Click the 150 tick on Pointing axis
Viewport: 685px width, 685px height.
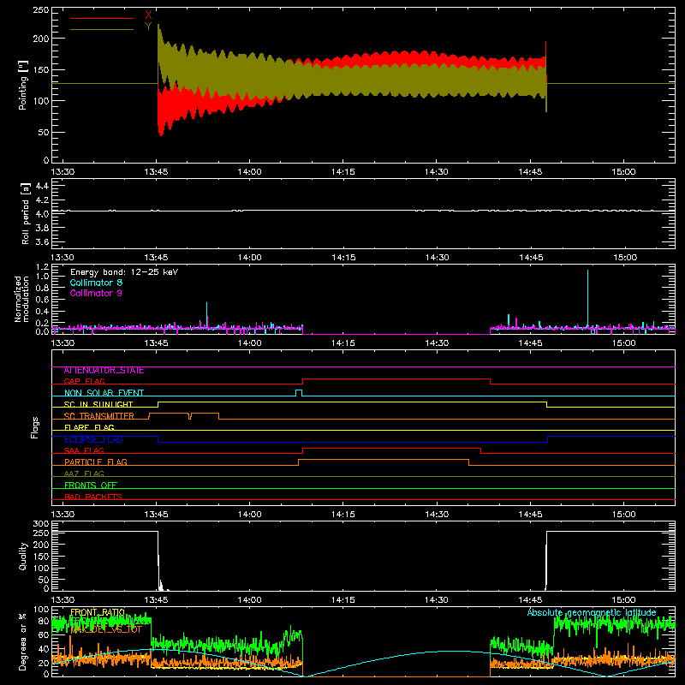click(x=41, y=69)
